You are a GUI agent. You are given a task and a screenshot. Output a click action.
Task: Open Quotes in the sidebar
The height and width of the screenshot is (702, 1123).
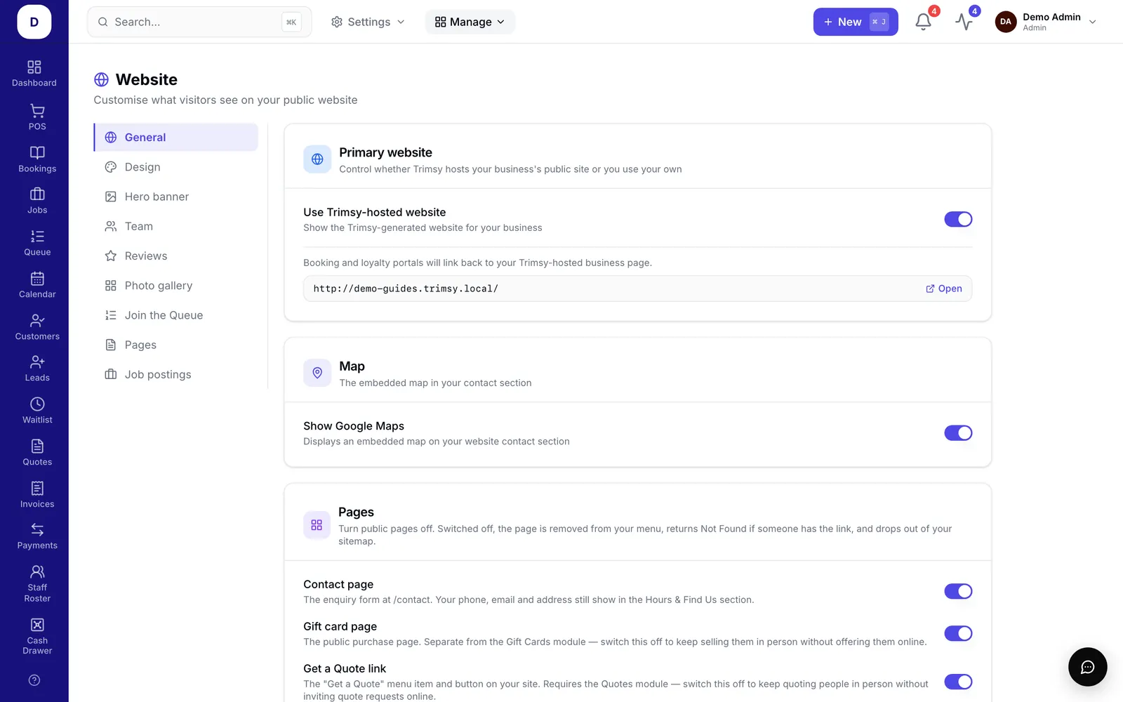coord(37,453)
